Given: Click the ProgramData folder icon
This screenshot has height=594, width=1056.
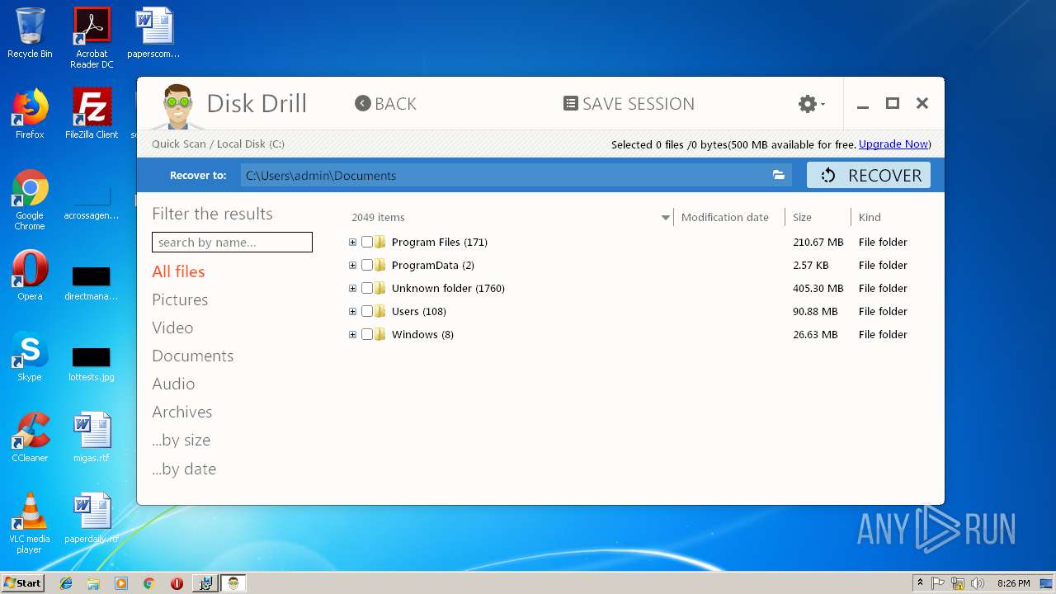Looking at the screenshot, I should (380, 265).
